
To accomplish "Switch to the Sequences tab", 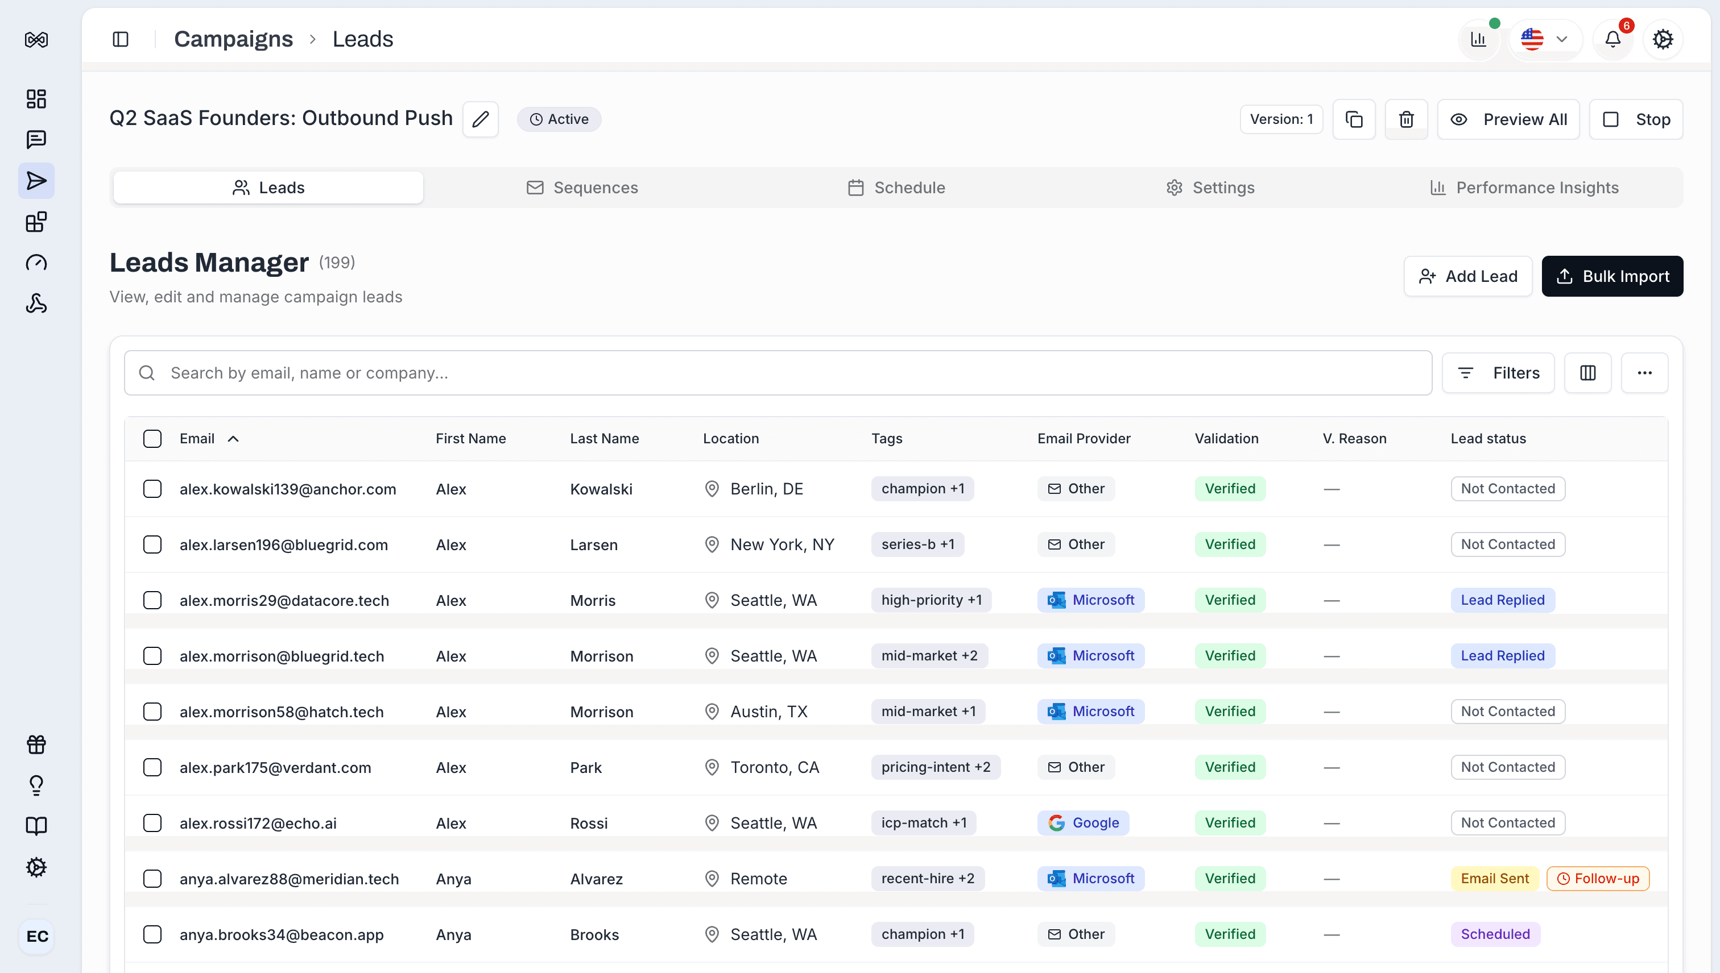I will click(x=582, y=187).
